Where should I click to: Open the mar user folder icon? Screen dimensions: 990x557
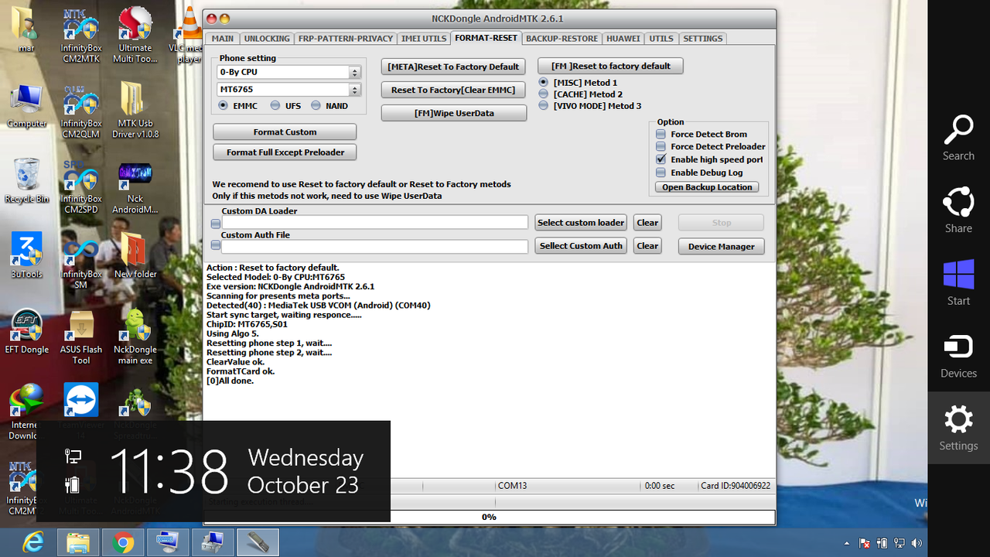26,31
